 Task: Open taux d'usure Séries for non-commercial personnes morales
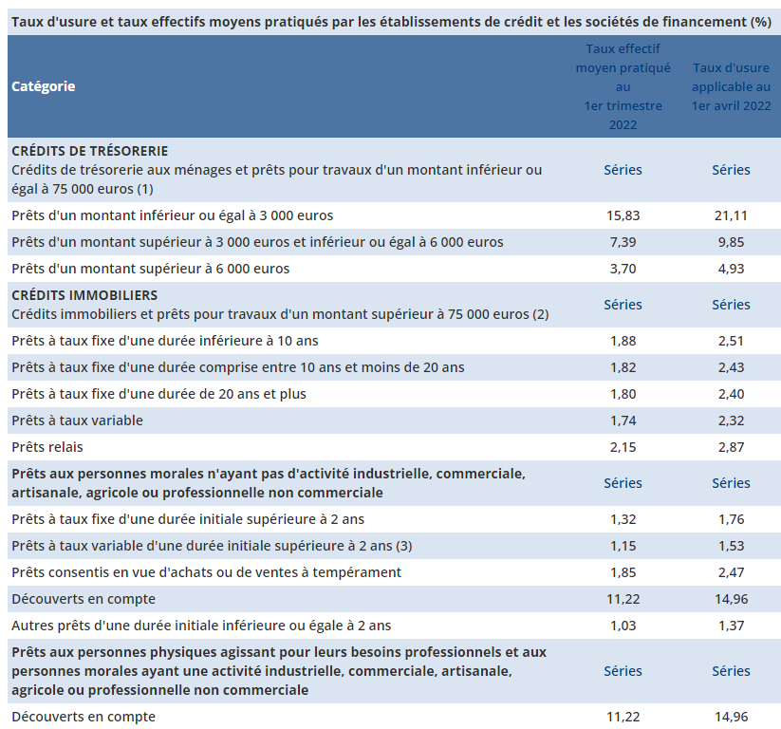(x=731, y=483)
